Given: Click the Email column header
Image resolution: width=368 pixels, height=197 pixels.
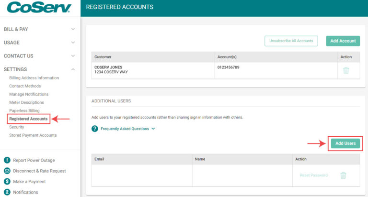Looking at the screenshot, I should [x=99, y=159].
